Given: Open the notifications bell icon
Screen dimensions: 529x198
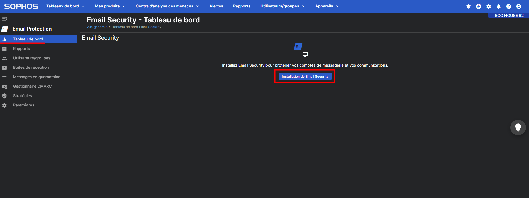Looking at the screenshot, I should coord(499,6).
